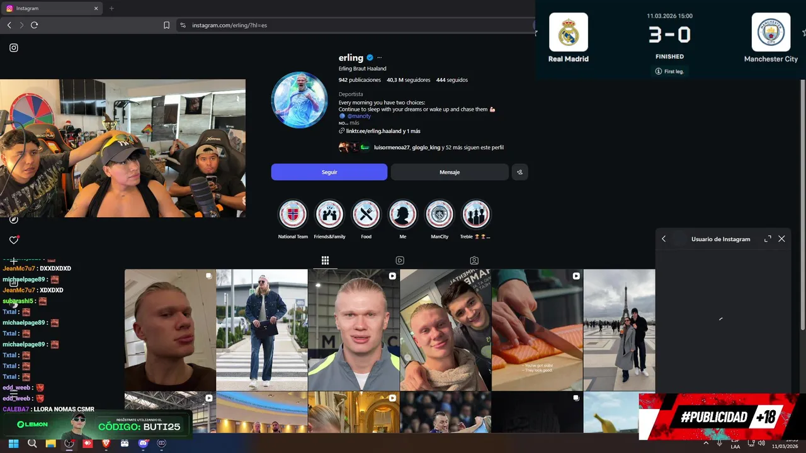Reload the Instagram page

pos(34,25)
